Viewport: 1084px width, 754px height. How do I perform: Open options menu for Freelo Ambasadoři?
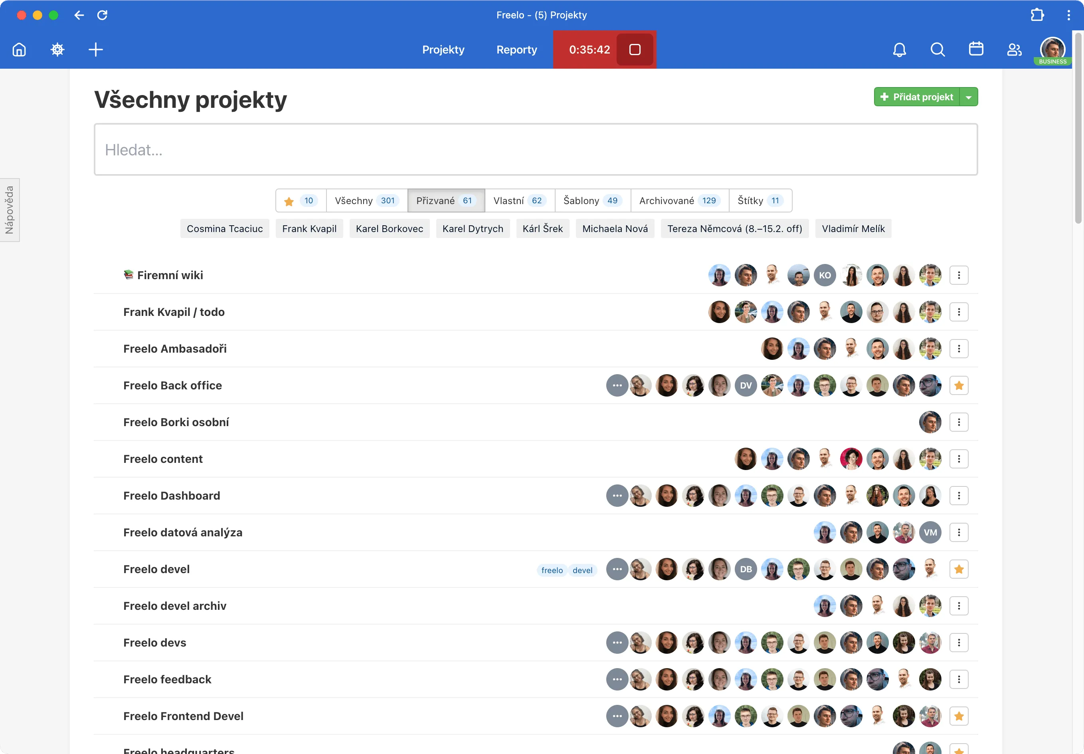click(x=959, y=349)
